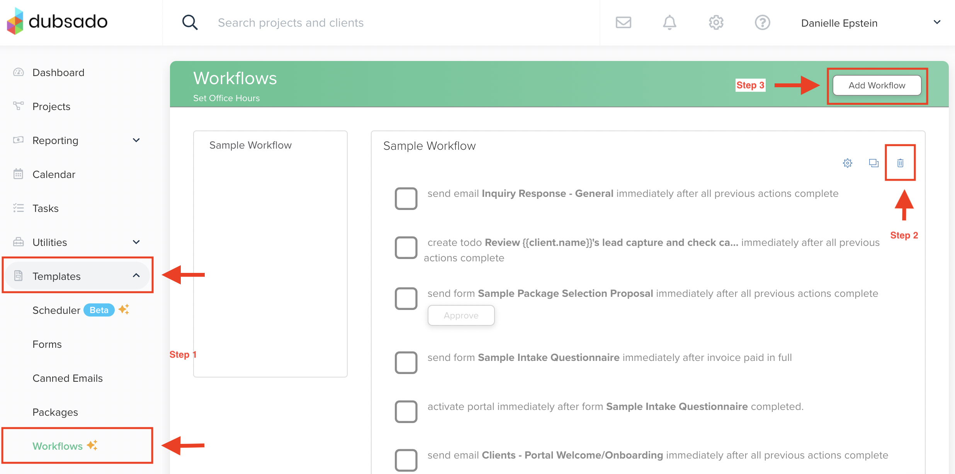Click the magnifying glass search icon

[190, 22]
